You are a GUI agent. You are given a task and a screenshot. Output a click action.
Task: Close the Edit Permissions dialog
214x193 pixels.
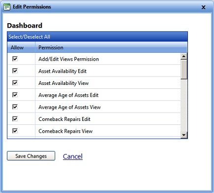pyautogui.click(x=204, y=7)
